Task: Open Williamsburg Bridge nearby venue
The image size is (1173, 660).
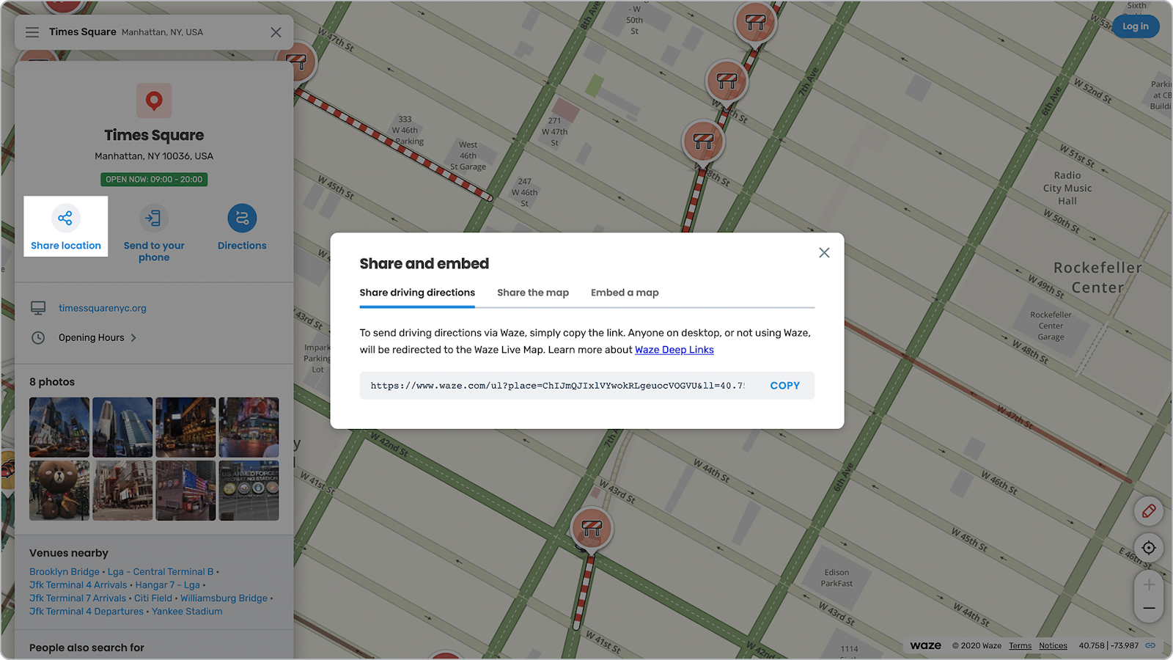Action: pyautogui.click(x=224, y=598)
